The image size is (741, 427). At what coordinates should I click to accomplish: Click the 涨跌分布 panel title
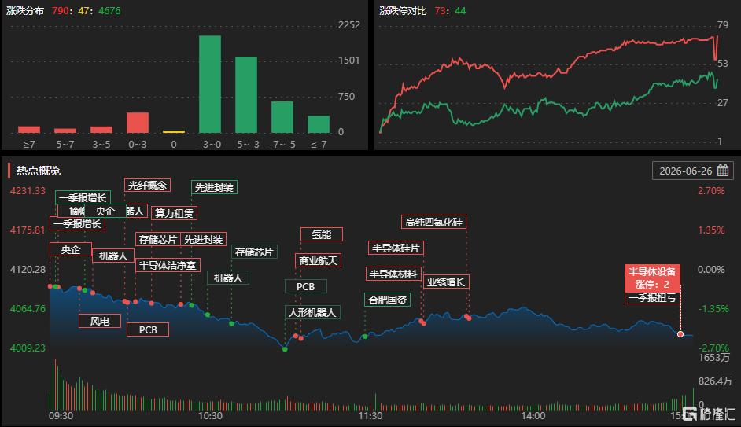click(x=25, y=10)
